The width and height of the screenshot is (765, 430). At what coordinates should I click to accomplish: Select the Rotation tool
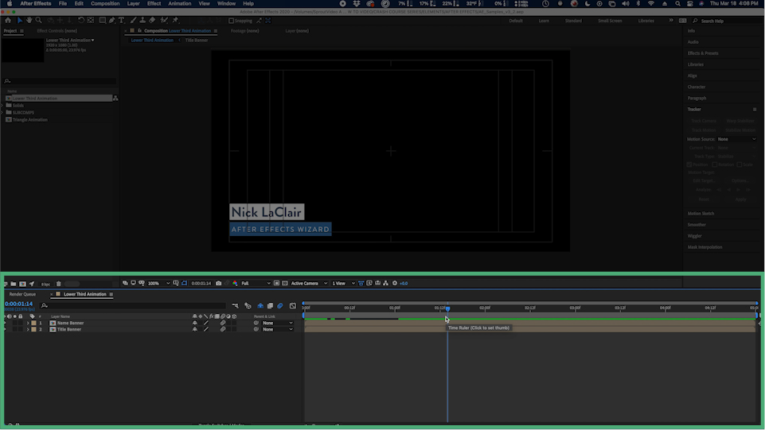tap(80, 20)
